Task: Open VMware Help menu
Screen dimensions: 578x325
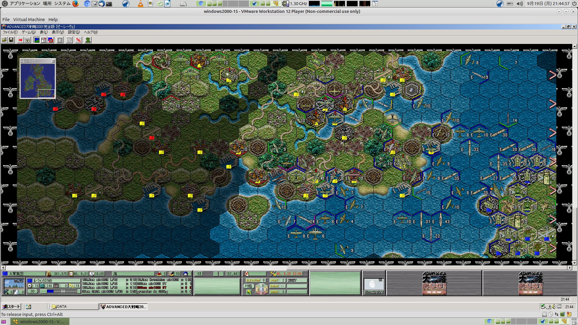Action: pos(53,20)
